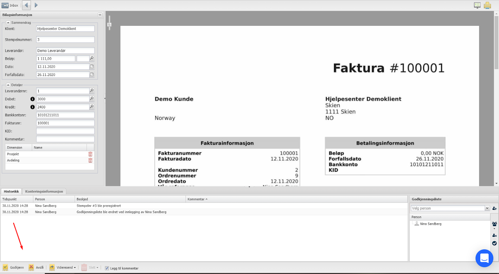Click the add person icon in Godkjenningsliste

tap(495, 208)
